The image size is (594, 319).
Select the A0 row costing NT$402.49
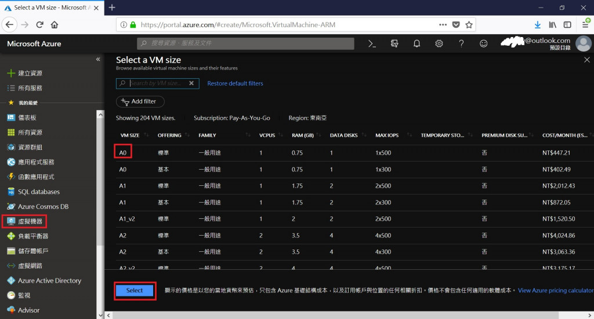point(354,169)
